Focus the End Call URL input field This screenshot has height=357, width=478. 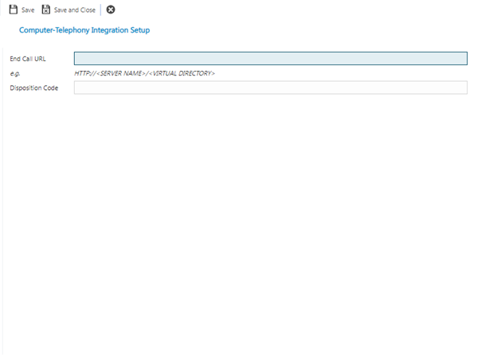[x=270, y=58]
